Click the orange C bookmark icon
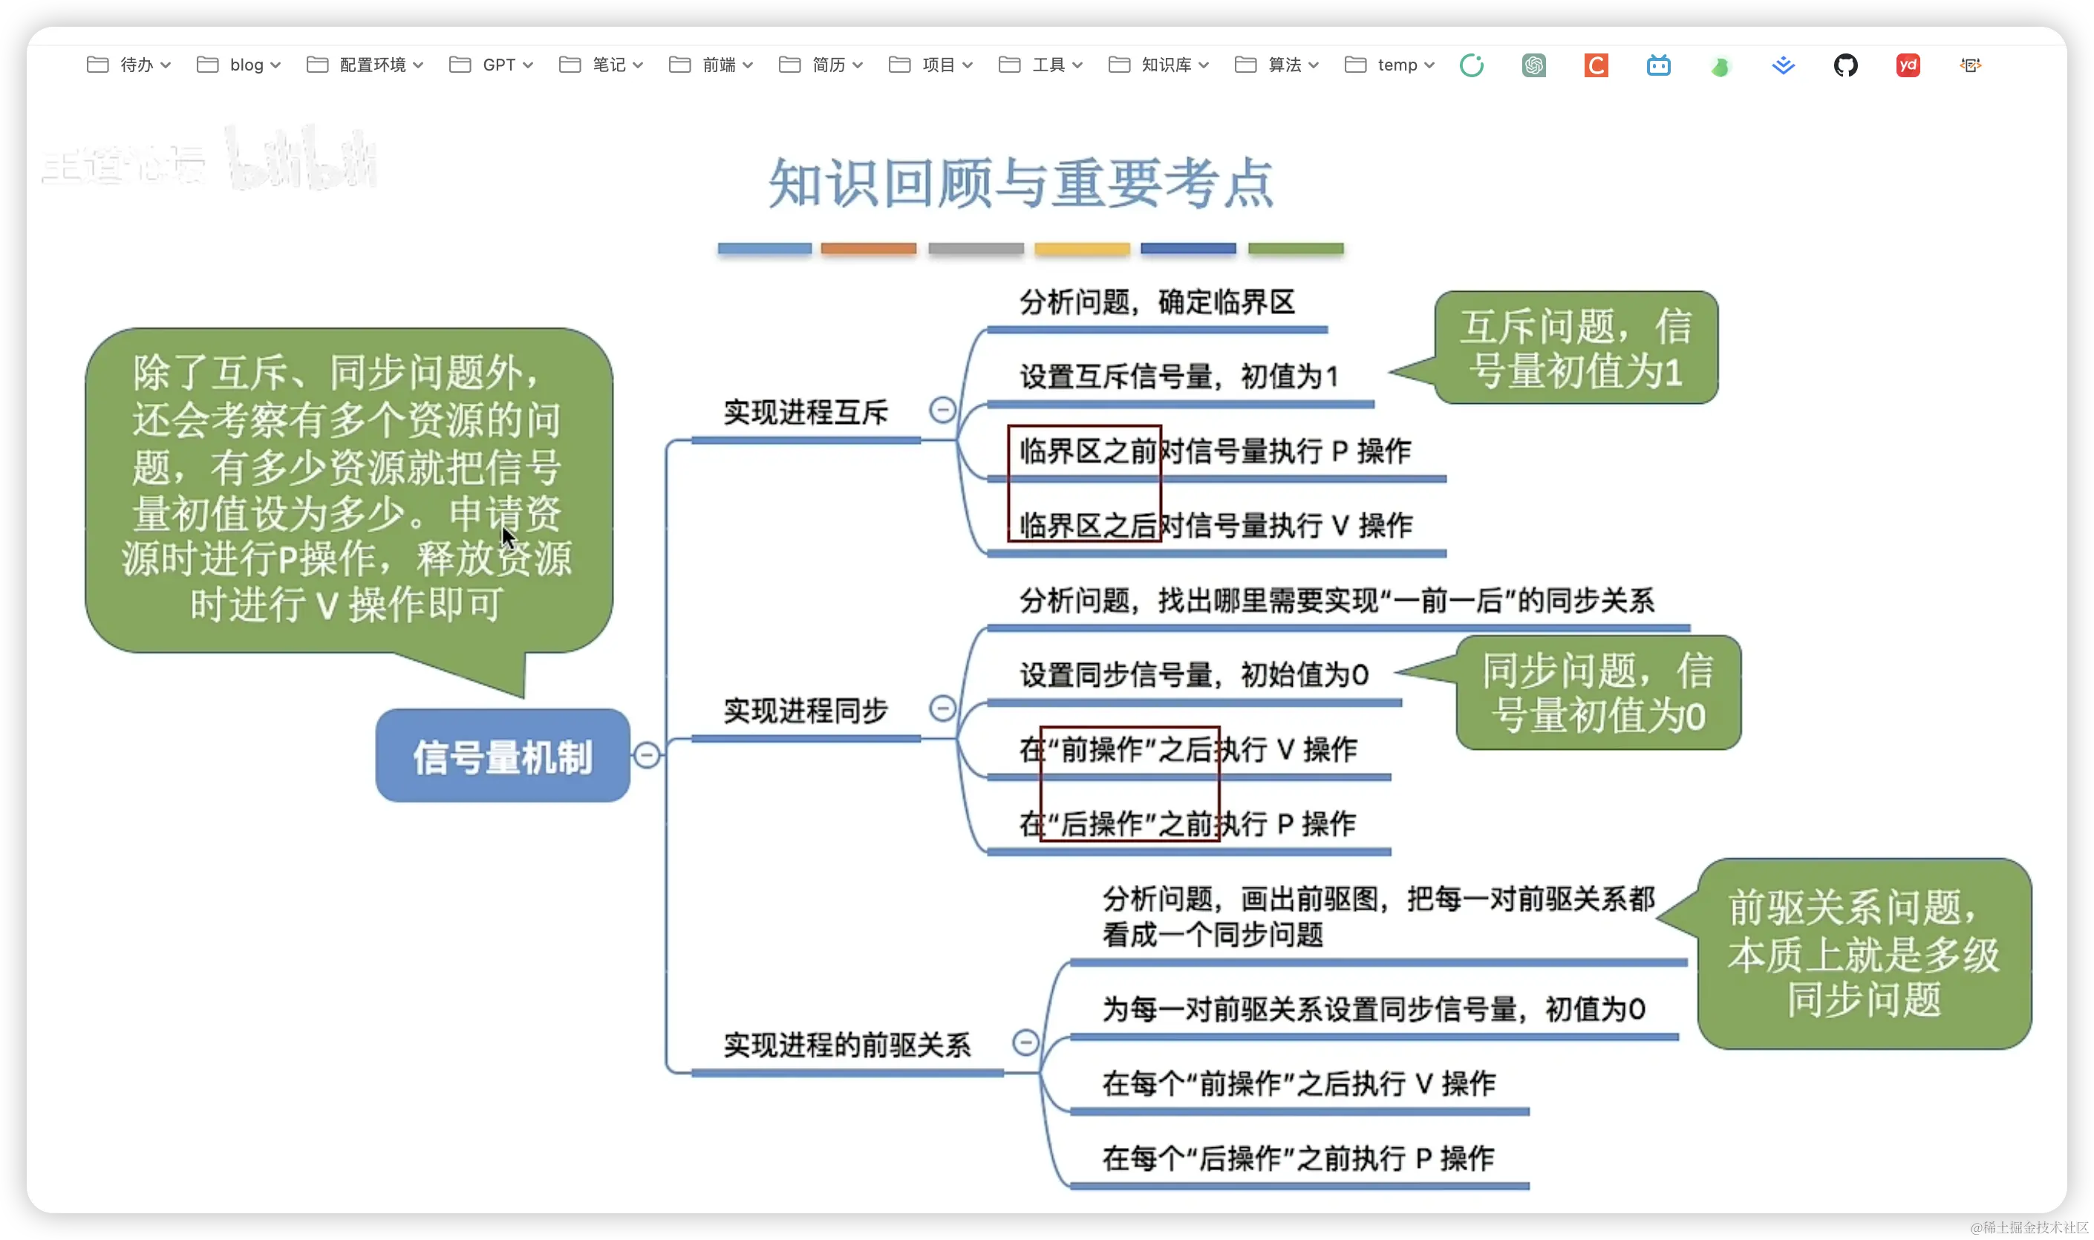This screenshot has width=2094, height=1240. pos(1596,65)
